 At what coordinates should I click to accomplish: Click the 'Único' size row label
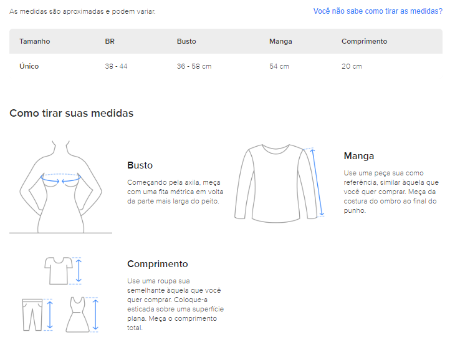point(29,66)
